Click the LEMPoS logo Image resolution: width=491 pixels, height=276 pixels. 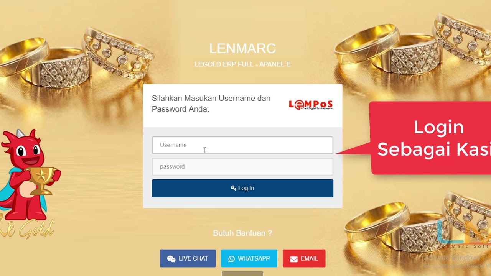[311, 105]
